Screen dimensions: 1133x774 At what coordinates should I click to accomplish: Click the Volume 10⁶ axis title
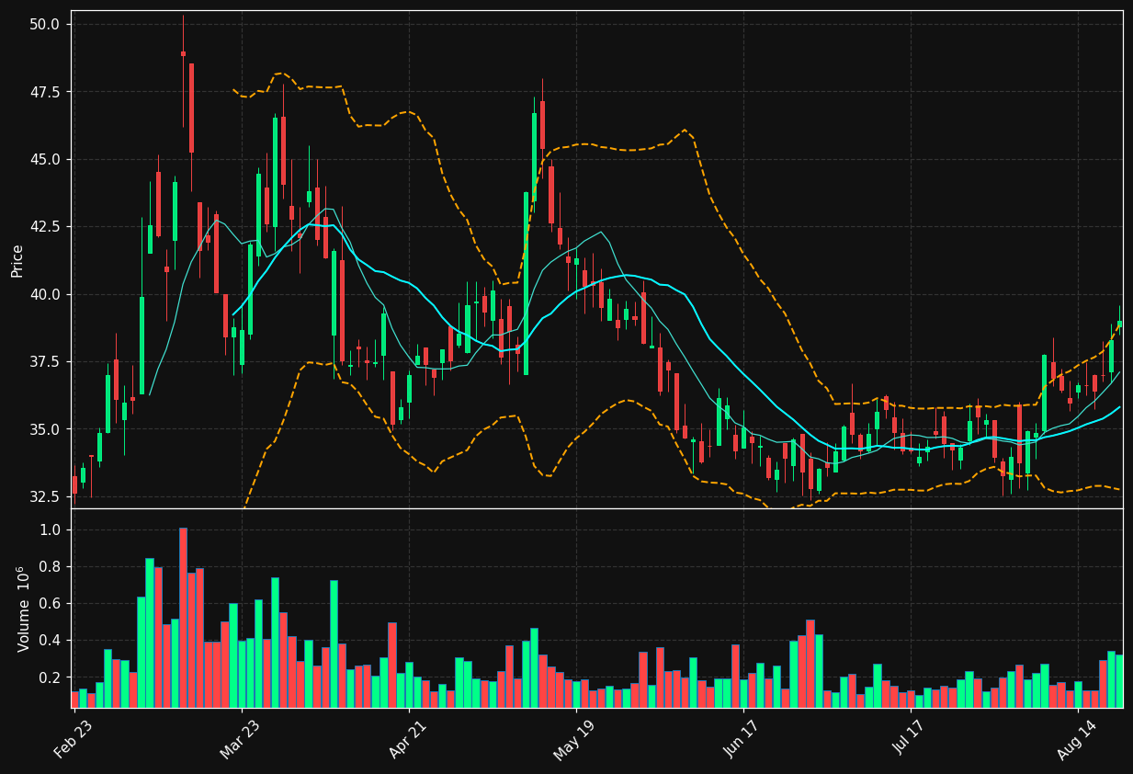[23, 609]
